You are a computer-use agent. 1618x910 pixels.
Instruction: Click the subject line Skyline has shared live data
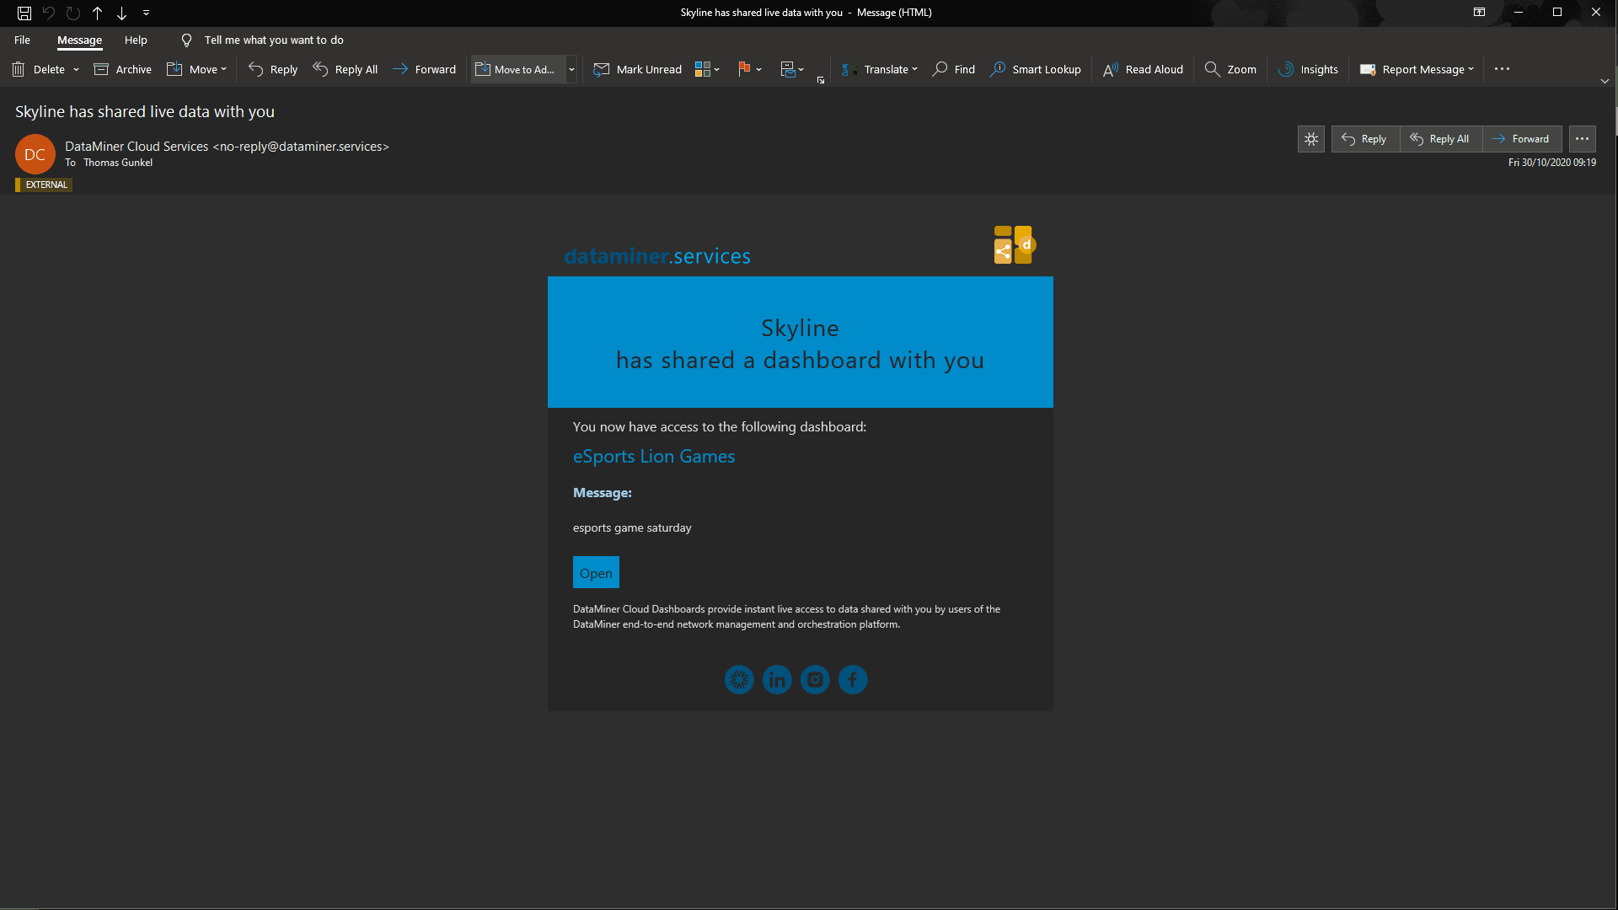(145, 111)
